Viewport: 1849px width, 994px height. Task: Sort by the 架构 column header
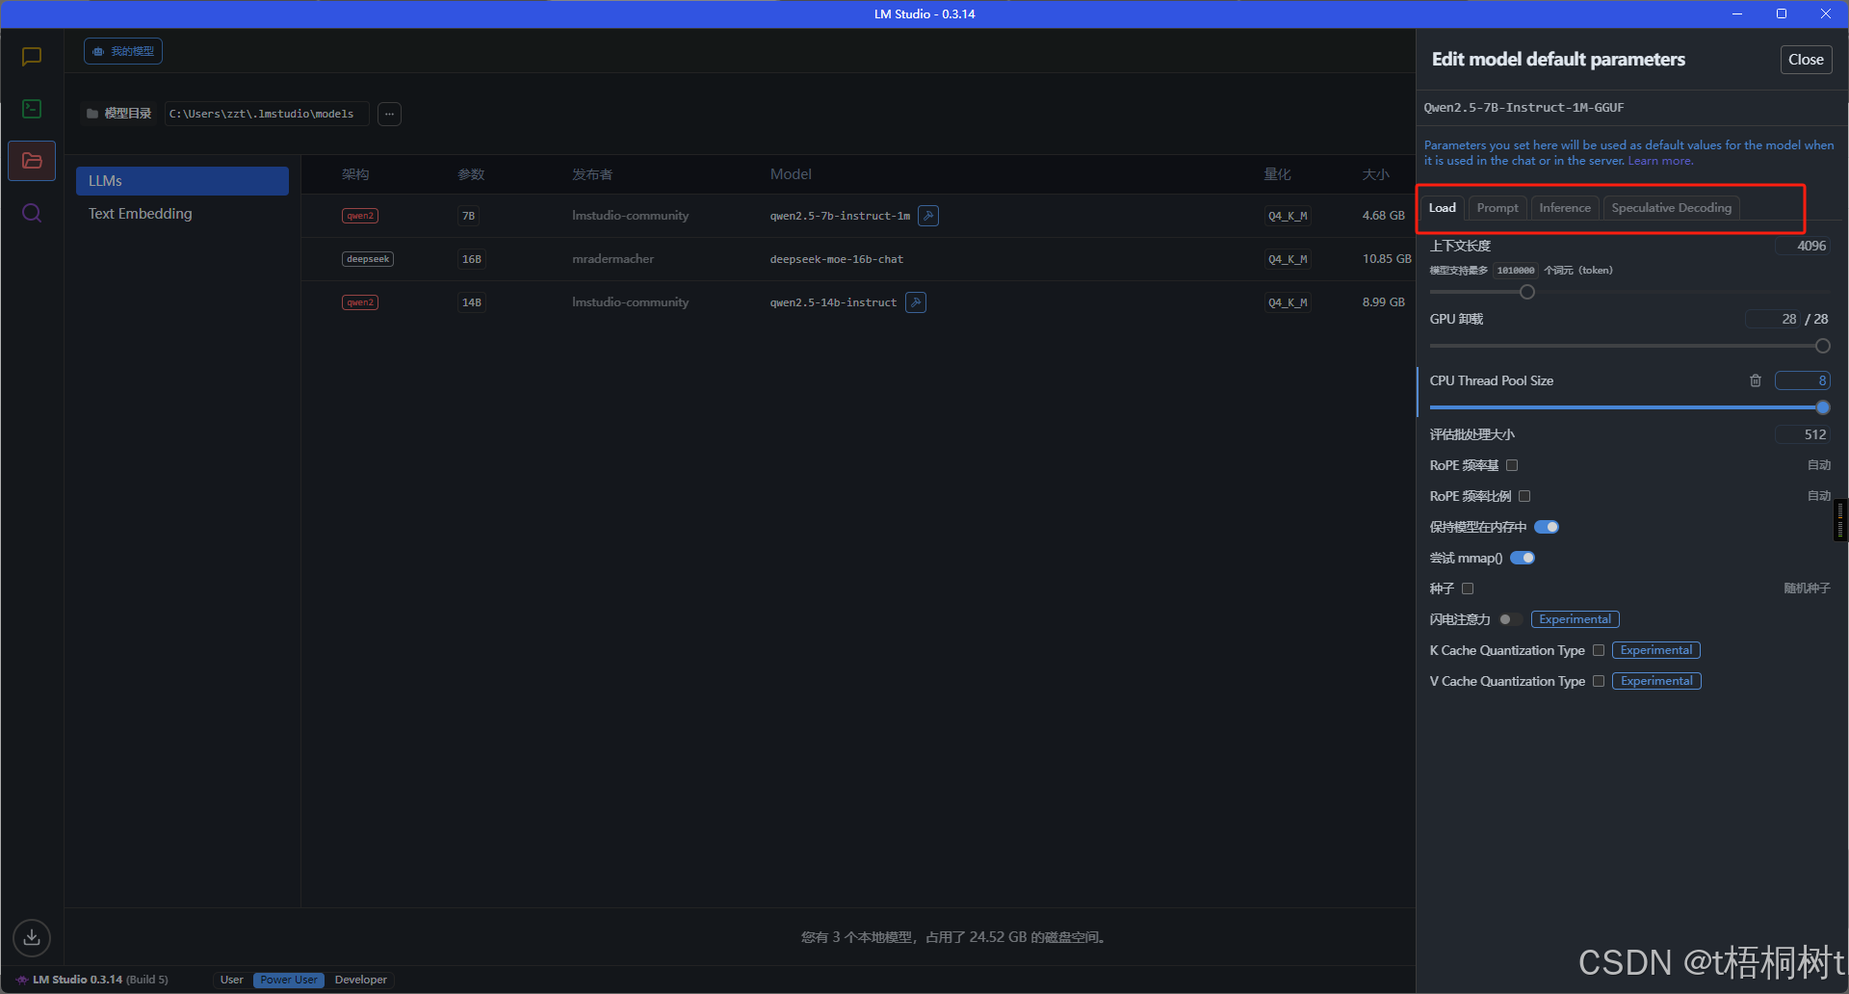click(x=355, y=174)
